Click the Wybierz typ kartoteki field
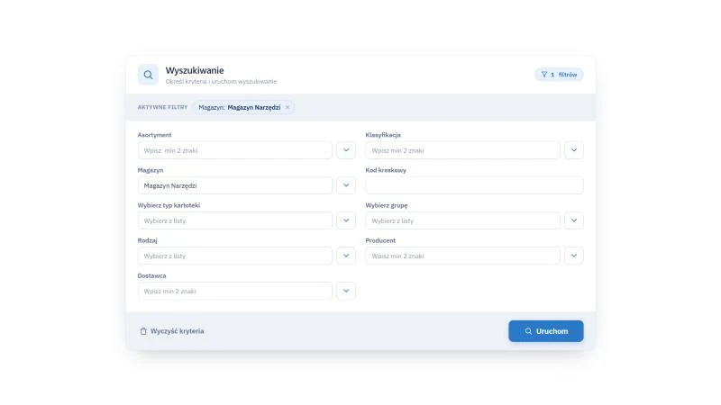Screen dimensions: 721x405 point(234,220)
